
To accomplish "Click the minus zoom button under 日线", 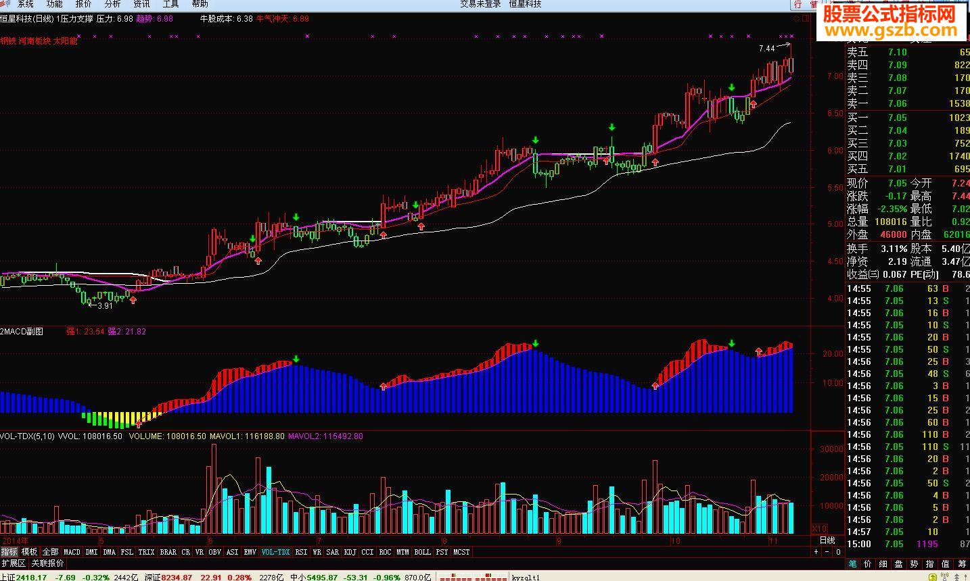I will click(827, 552).
